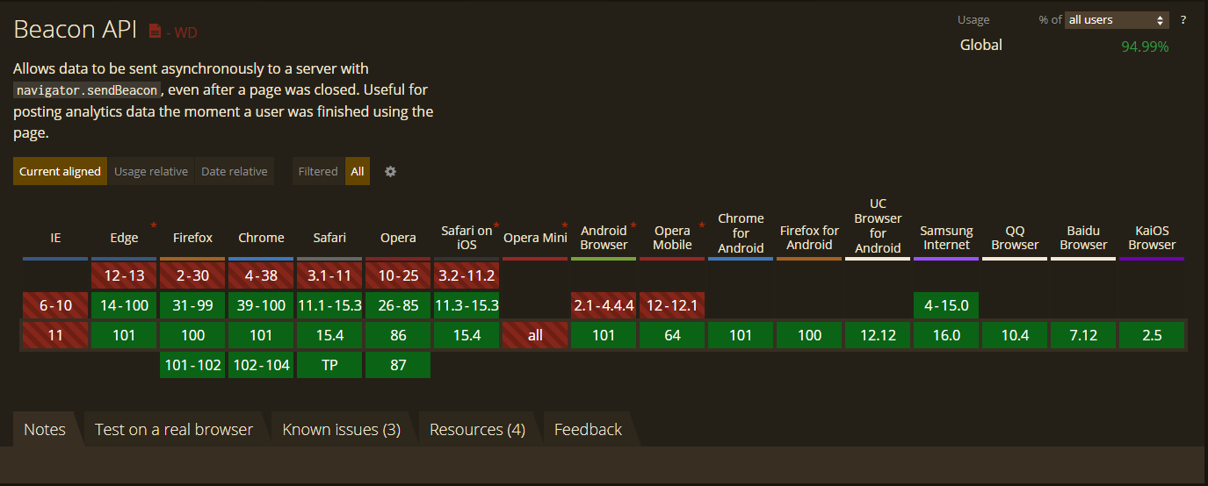Click the Chrome browser header
Viewport: 1208px width, 486px height.
(x=261, y=238)
